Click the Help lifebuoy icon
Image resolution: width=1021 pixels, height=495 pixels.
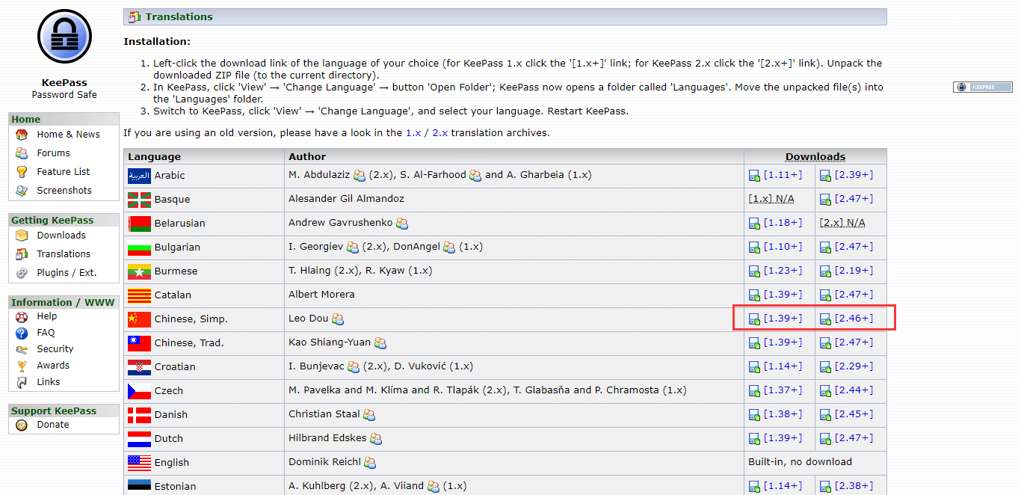point(22,316)
